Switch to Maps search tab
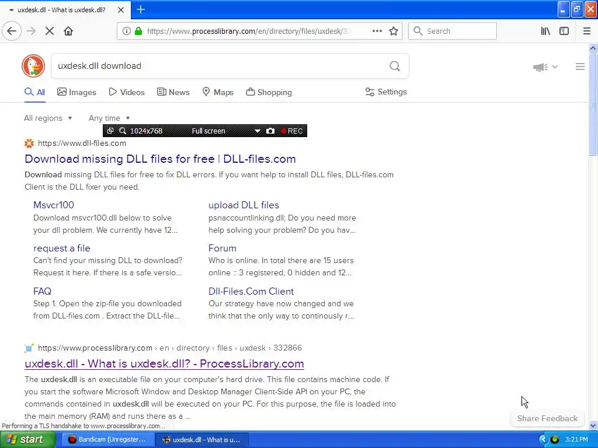The width and height of the screenshot is (598, 448). (218, 92)
